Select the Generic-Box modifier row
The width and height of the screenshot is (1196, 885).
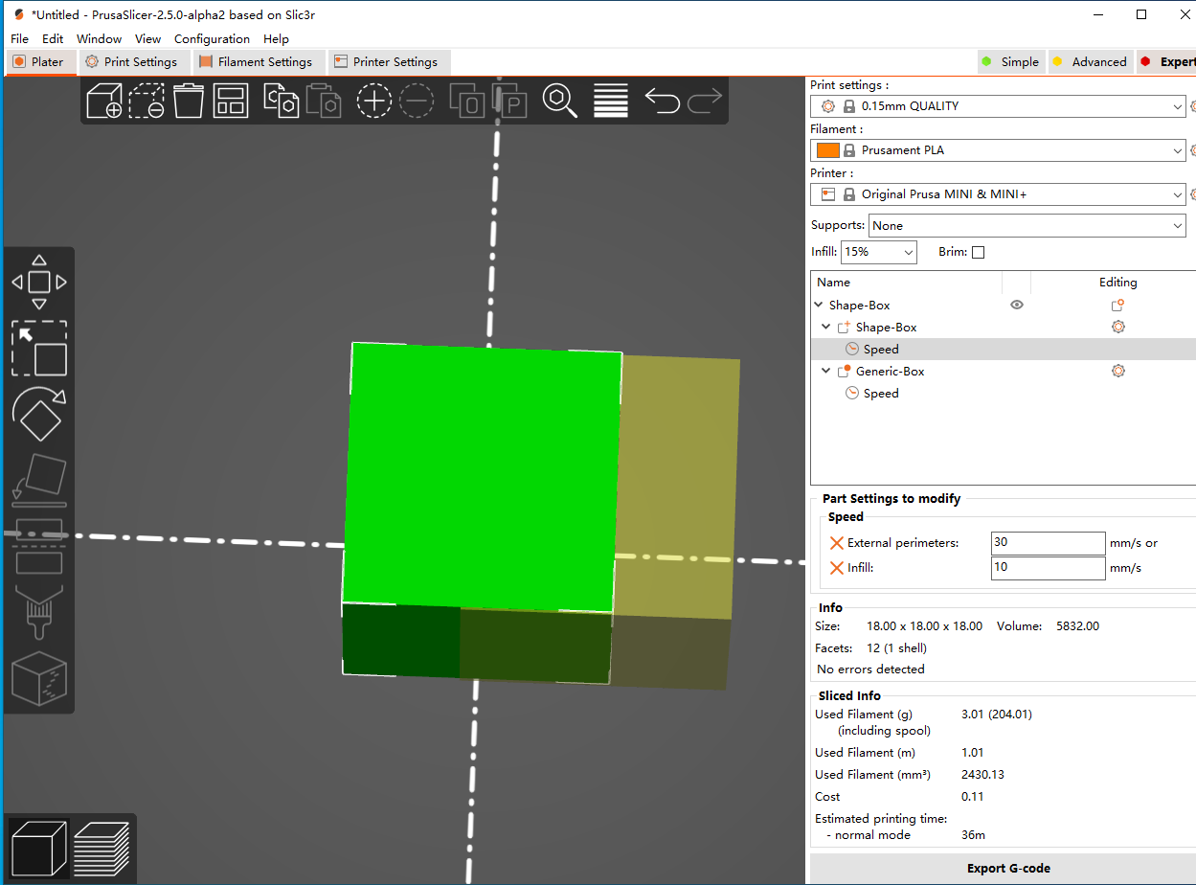point(1003,371)
